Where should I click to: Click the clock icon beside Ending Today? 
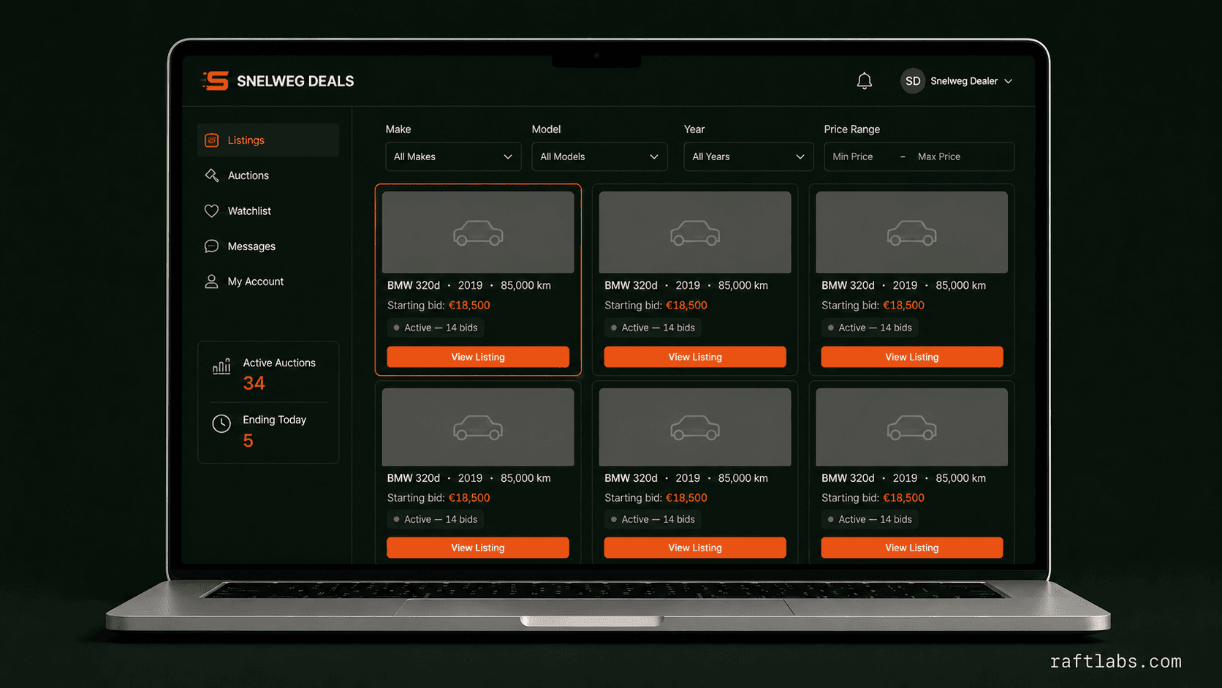(221, 423)
